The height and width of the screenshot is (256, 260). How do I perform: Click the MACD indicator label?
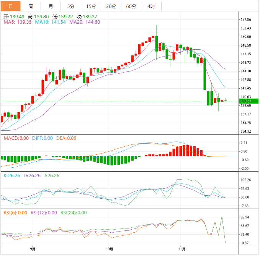pos(16,138)
